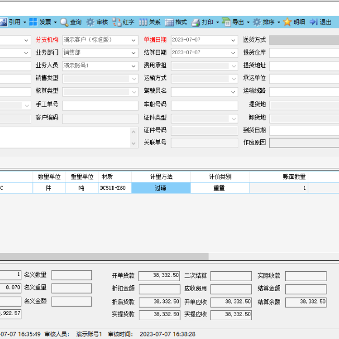Click the 折扣金额 field
The image size is (339, 339).
pos(160,289)
